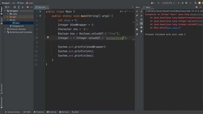Print the Run console output
Viewport: 203px width, 114px height.
click(x=141, y=28)
